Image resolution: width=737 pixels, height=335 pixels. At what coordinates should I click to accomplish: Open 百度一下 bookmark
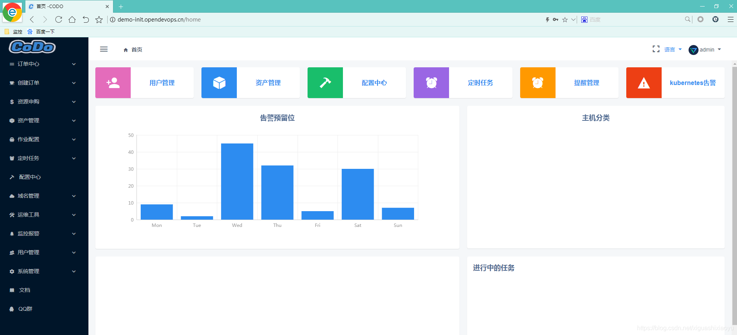41,32
